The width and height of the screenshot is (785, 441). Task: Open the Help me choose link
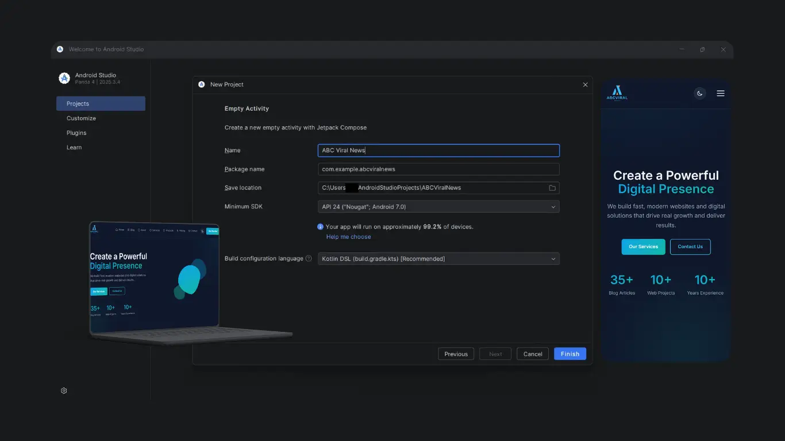(x=348, y=237)
